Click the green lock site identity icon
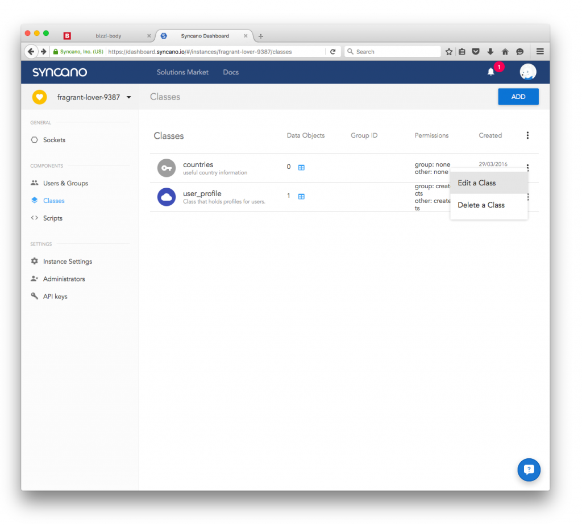582x526 pixels. (56, 52)
